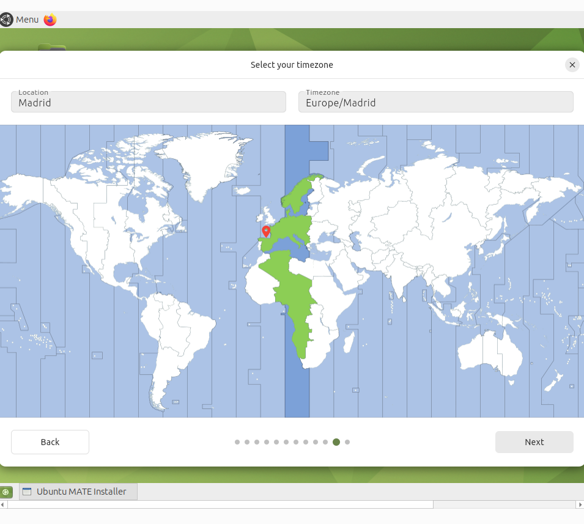584x524 pixels.
Task: Click the highlighted green step indicator dot
Action: coord(336,442)
